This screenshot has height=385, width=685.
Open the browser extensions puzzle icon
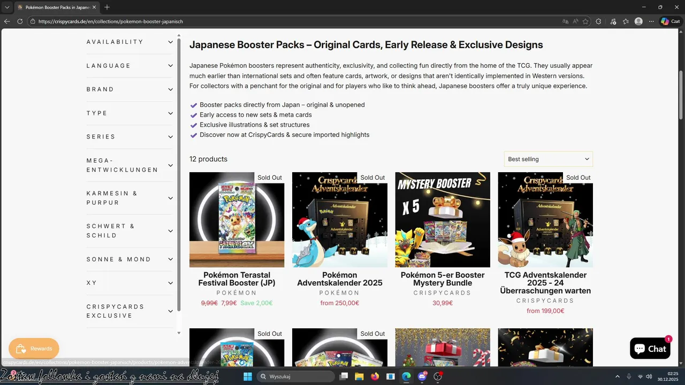pos(599,21)
